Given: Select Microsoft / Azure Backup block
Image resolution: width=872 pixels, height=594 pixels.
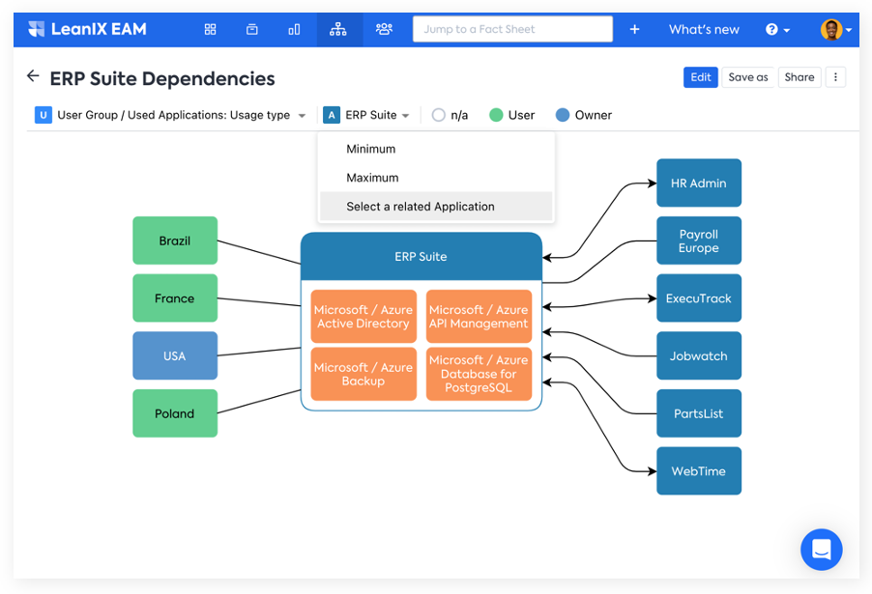Looking at the screenshot, I should [363, 374].
